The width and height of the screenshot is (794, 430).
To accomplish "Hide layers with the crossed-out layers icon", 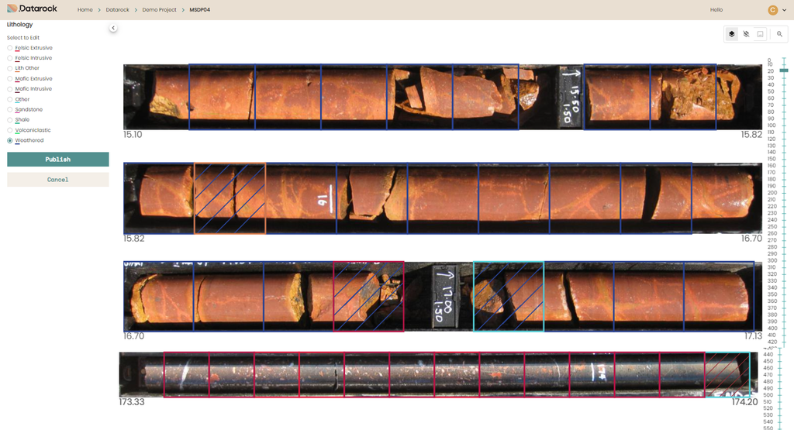I will [x=746, y=34].
